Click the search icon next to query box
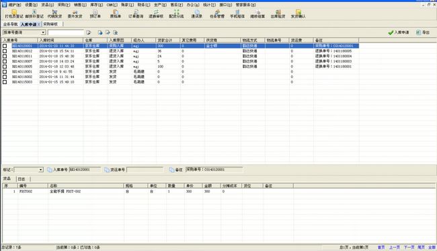The width and height of the screenshot is (437, 251). [89, 32]
